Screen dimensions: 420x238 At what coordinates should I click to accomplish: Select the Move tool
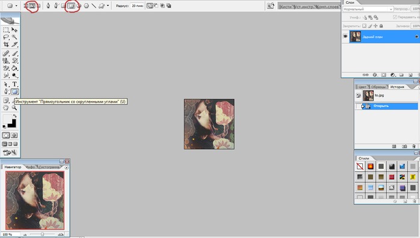(x=14, y=30)
